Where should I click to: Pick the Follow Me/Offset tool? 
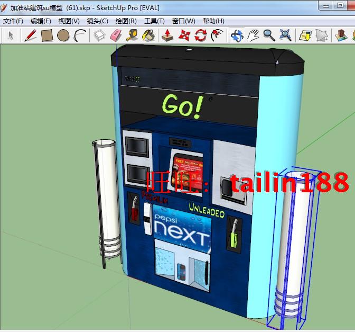pos(217,35)
